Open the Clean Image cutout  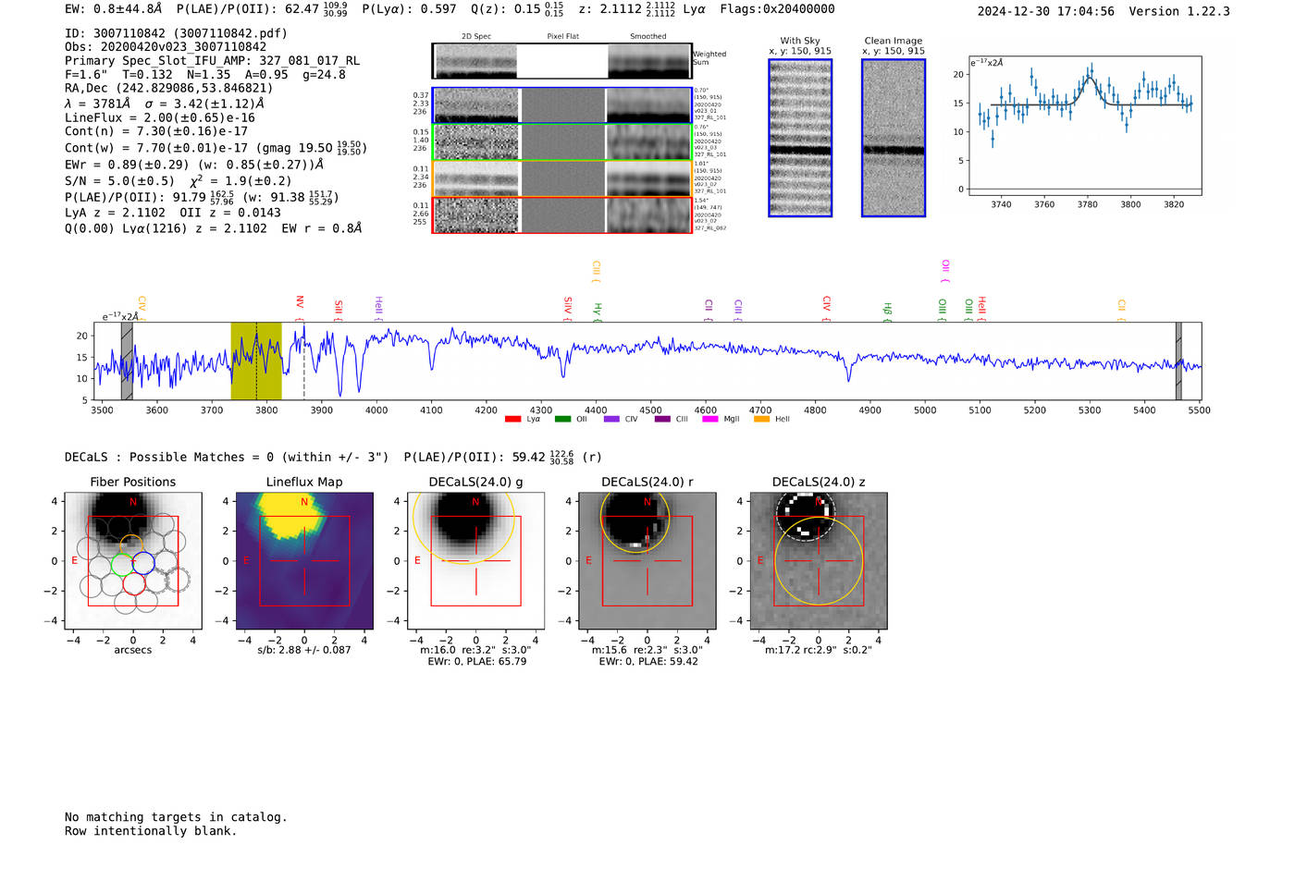894,138
